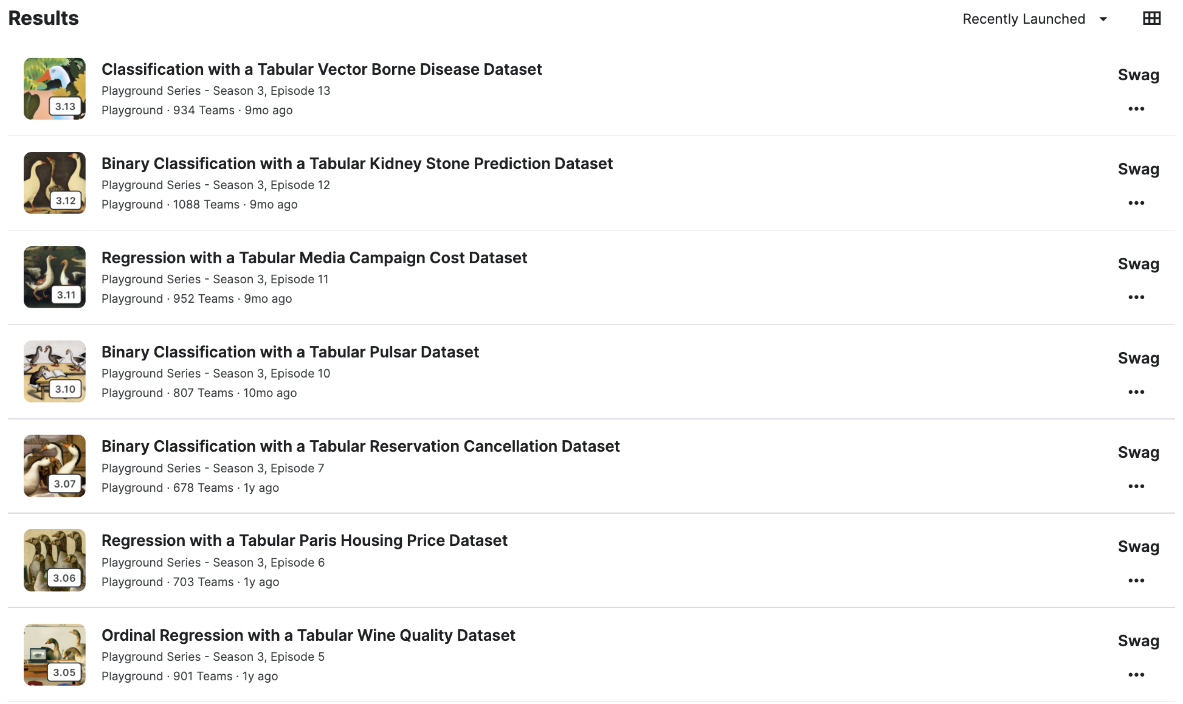Screen dimensions: 1183x704
Task: Open more options for Kidney Stone Prediction competition
Action: [x=1136, y=203]
